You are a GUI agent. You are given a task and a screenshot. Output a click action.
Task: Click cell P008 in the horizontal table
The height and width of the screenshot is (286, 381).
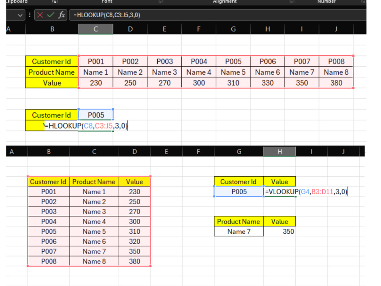click(336, 61)
